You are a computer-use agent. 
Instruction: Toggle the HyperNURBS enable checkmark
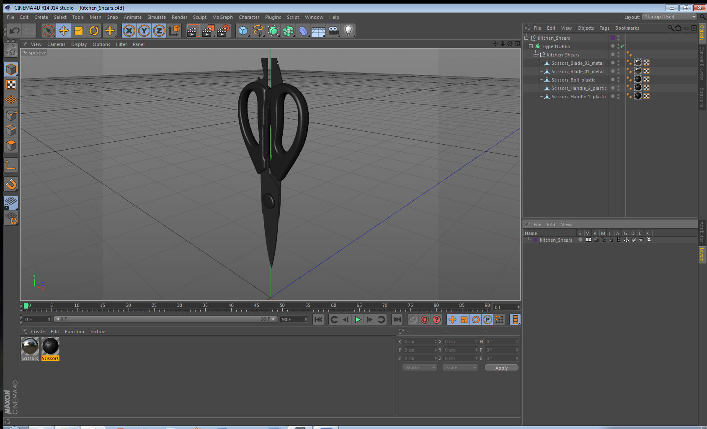coord(622,46)
